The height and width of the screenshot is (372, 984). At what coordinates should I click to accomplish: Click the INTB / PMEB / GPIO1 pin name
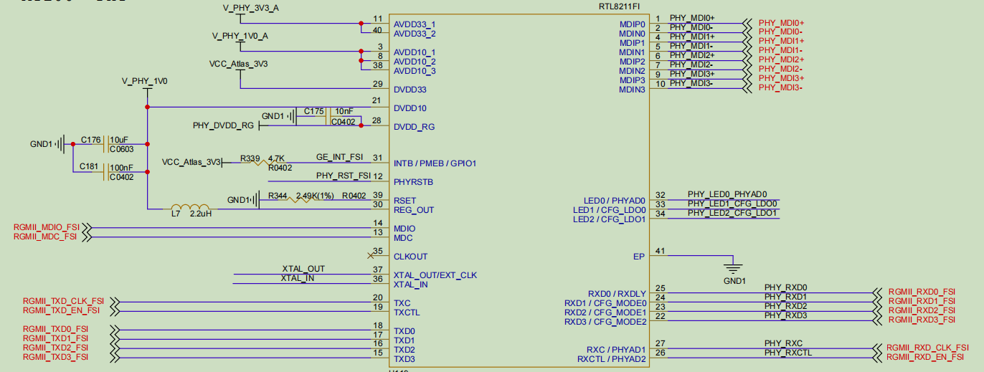pos(435,163)
